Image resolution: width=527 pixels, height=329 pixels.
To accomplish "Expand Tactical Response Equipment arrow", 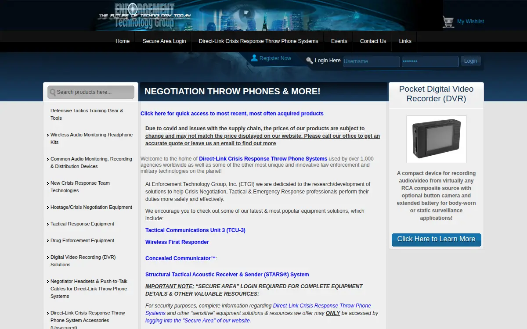I will click(47, 224).
